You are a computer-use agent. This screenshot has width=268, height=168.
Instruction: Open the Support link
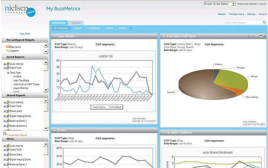(263, 14)
